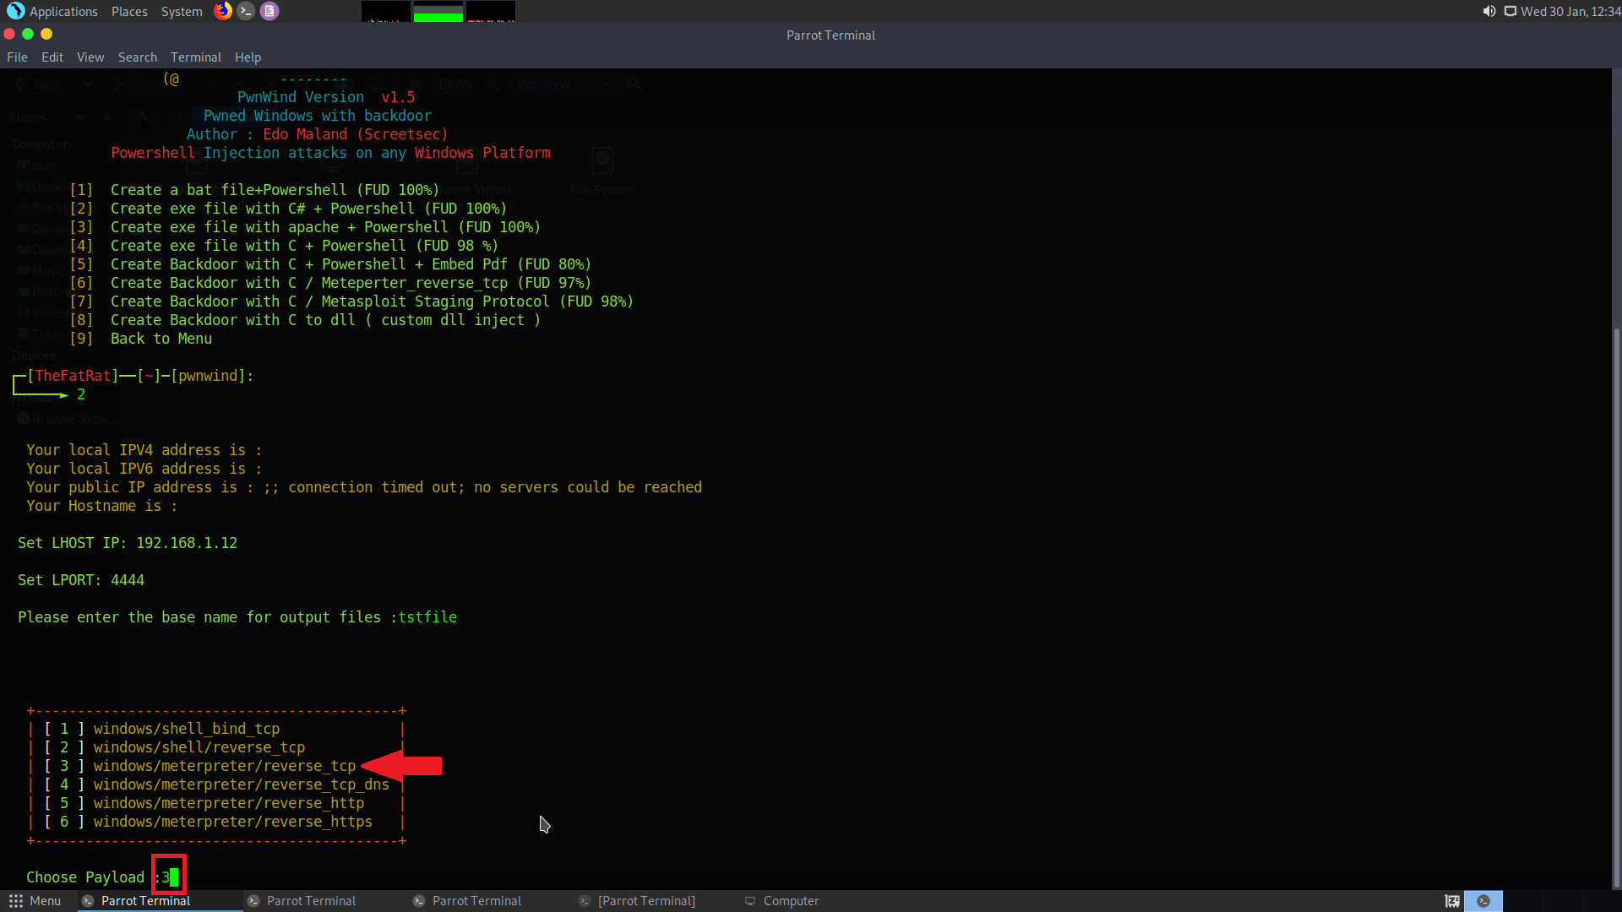Image resolution: width=1622 pixels, height=912 pixels.
Task: Click the Parrot logo in the top-left corner
Action: 14,11
